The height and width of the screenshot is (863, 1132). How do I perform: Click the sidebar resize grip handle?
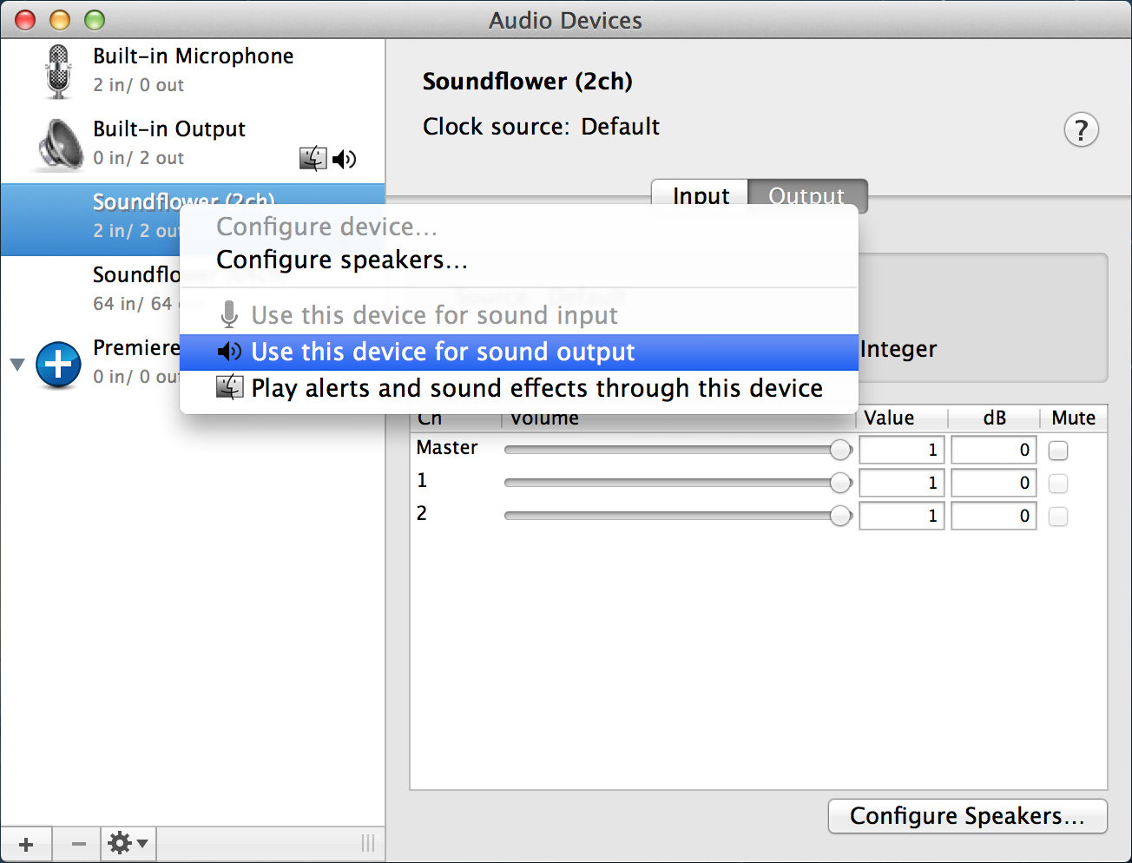pos(368,843)
